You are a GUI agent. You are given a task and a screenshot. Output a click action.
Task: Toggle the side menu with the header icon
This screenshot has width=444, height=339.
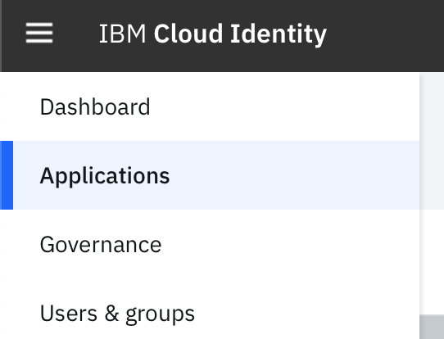(x=39, y=33)
